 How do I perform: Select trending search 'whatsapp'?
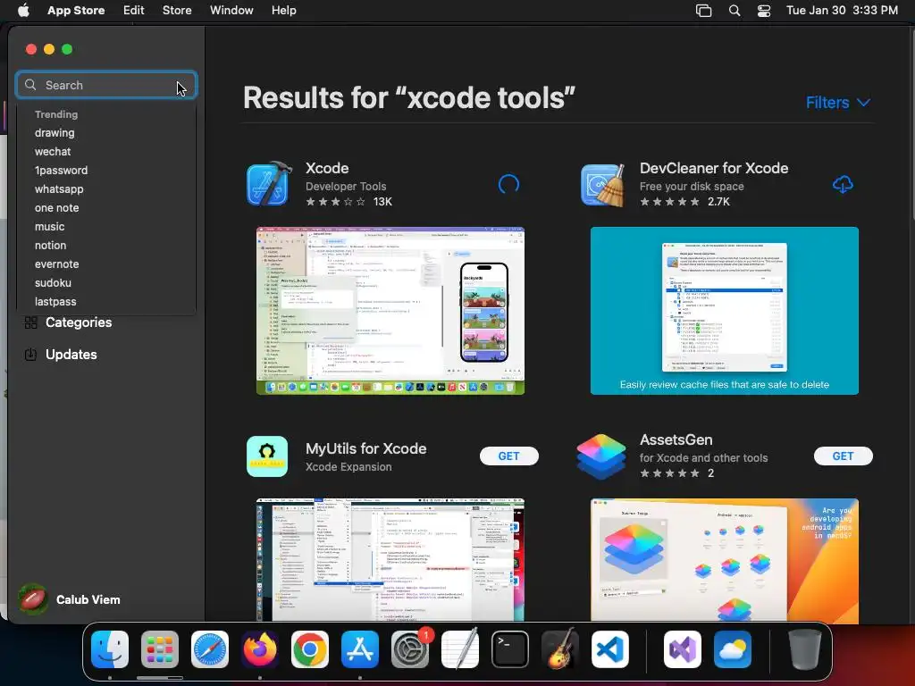click(59, 189)
